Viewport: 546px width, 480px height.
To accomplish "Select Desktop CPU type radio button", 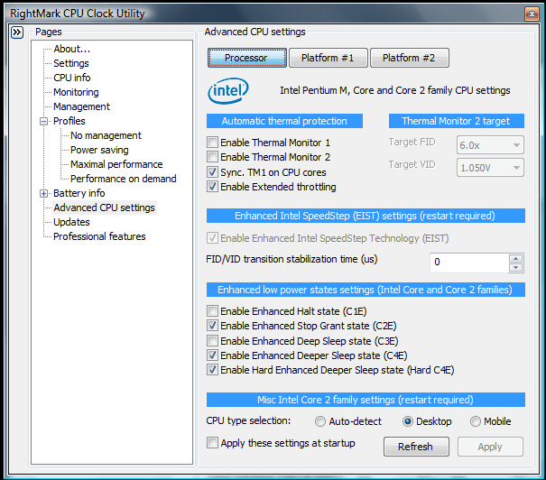I will (x=407, y=421).
